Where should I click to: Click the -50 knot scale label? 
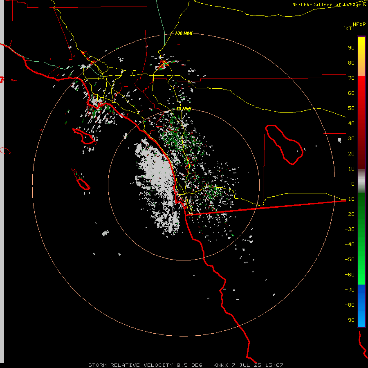click(350, 260)
